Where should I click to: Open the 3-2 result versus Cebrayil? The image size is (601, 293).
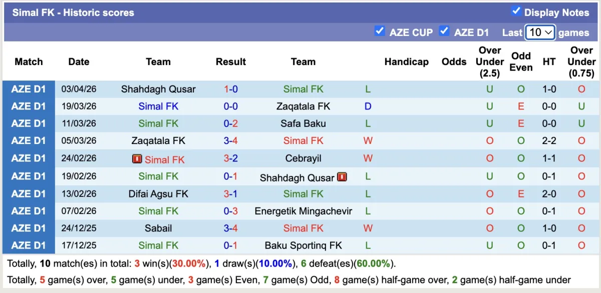pyautogui.click(x=230, y=158)
